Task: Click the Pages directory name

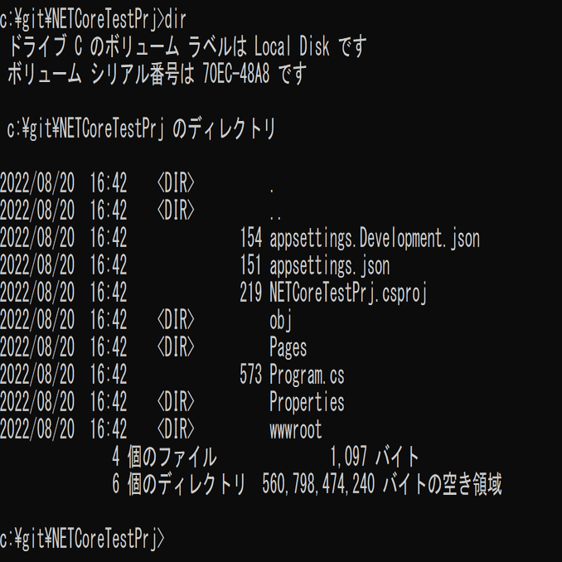Action: click(x=288, y=347)
